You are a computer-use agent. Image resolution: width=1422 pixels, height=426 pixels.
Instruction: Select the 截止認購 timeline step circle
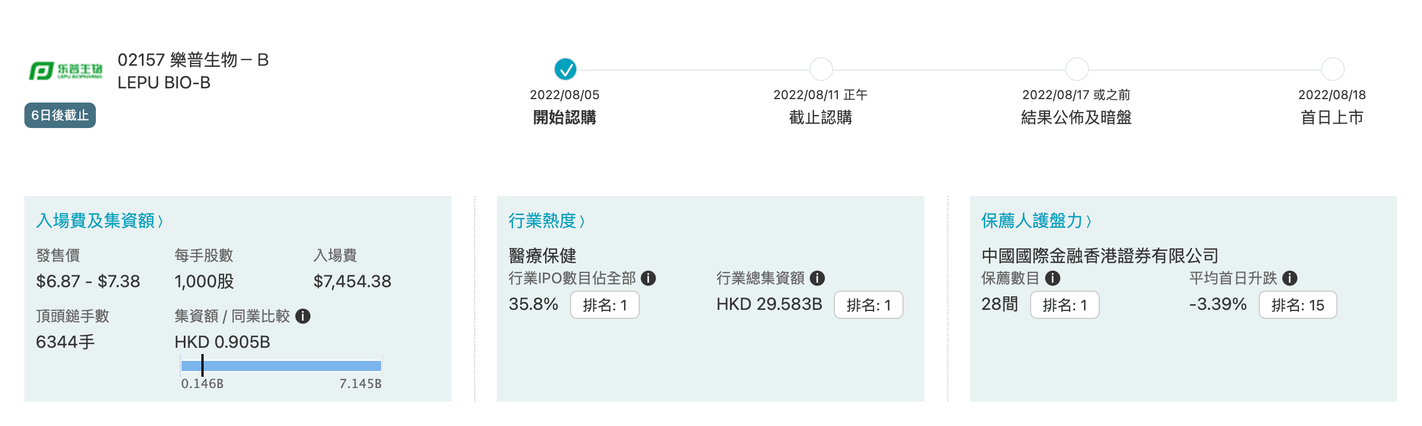[821, 70]
